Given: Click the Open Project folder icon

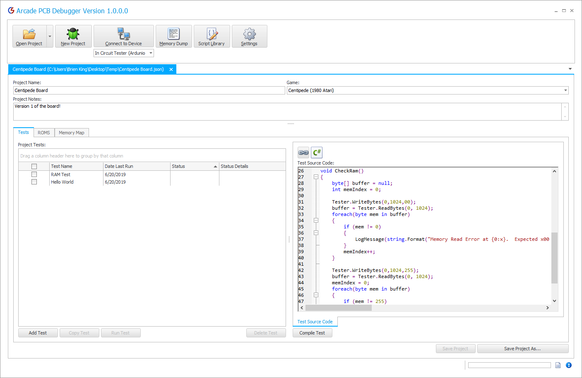Looking at the screenshot, I should pos(29,34).
